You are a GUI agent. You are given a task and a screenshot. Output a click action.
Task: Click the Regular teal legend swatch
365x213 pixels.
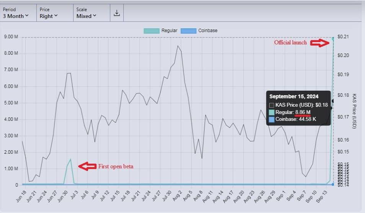tap(152, 31)
